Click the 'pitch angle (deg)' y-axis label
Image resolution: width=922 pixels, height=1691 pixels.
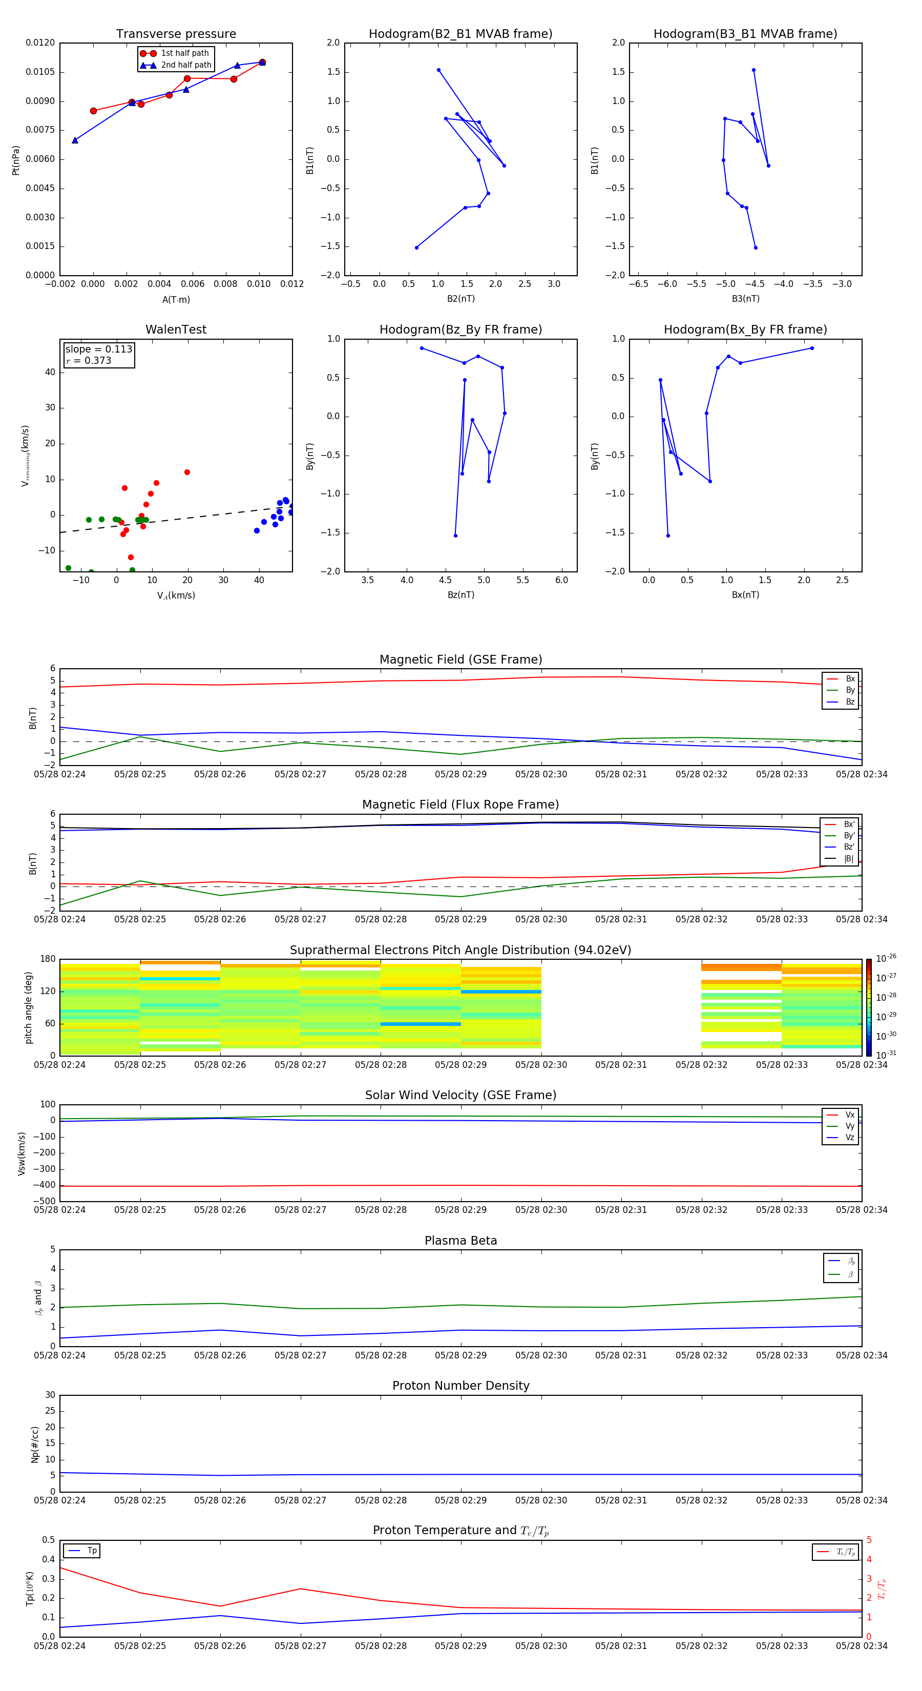[x=28, y=1007]
